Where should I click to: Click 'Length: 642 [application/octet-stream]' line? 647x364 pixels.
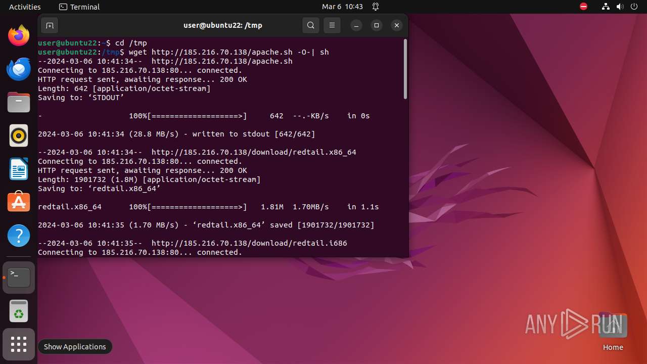pyautogui.click(x=124, y=88)
